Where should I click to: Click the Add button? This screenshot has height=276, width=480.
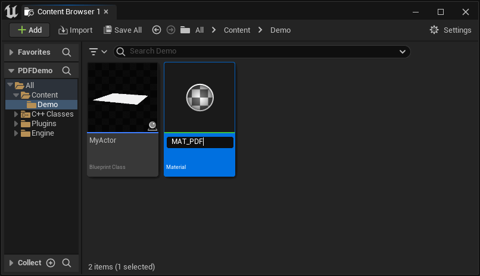29,30
